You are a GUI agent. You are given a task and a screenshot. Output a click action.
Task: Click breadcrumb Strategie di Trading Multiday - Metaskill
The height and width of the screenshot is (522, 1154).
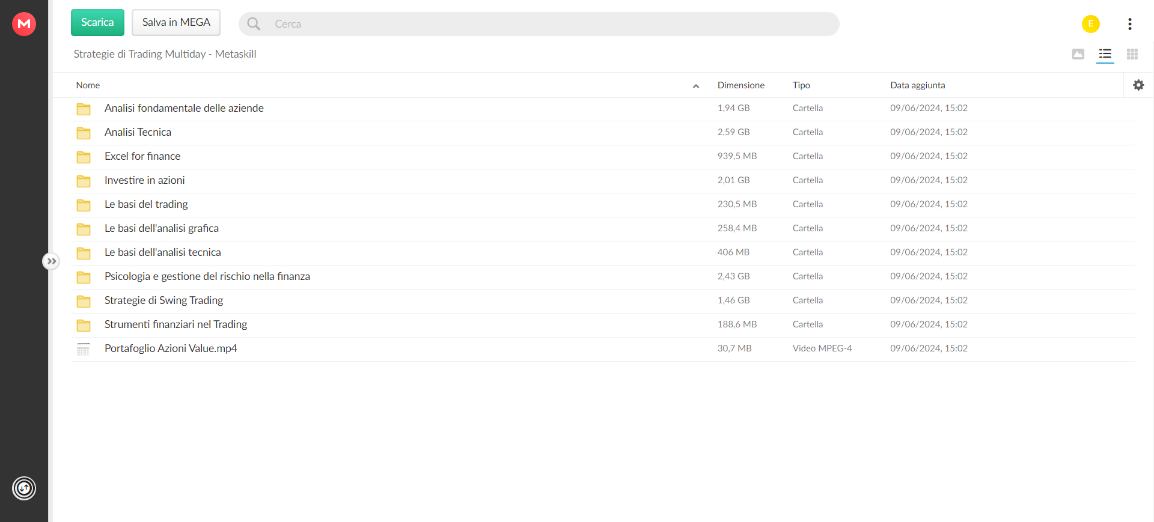(x=165, y=54)
